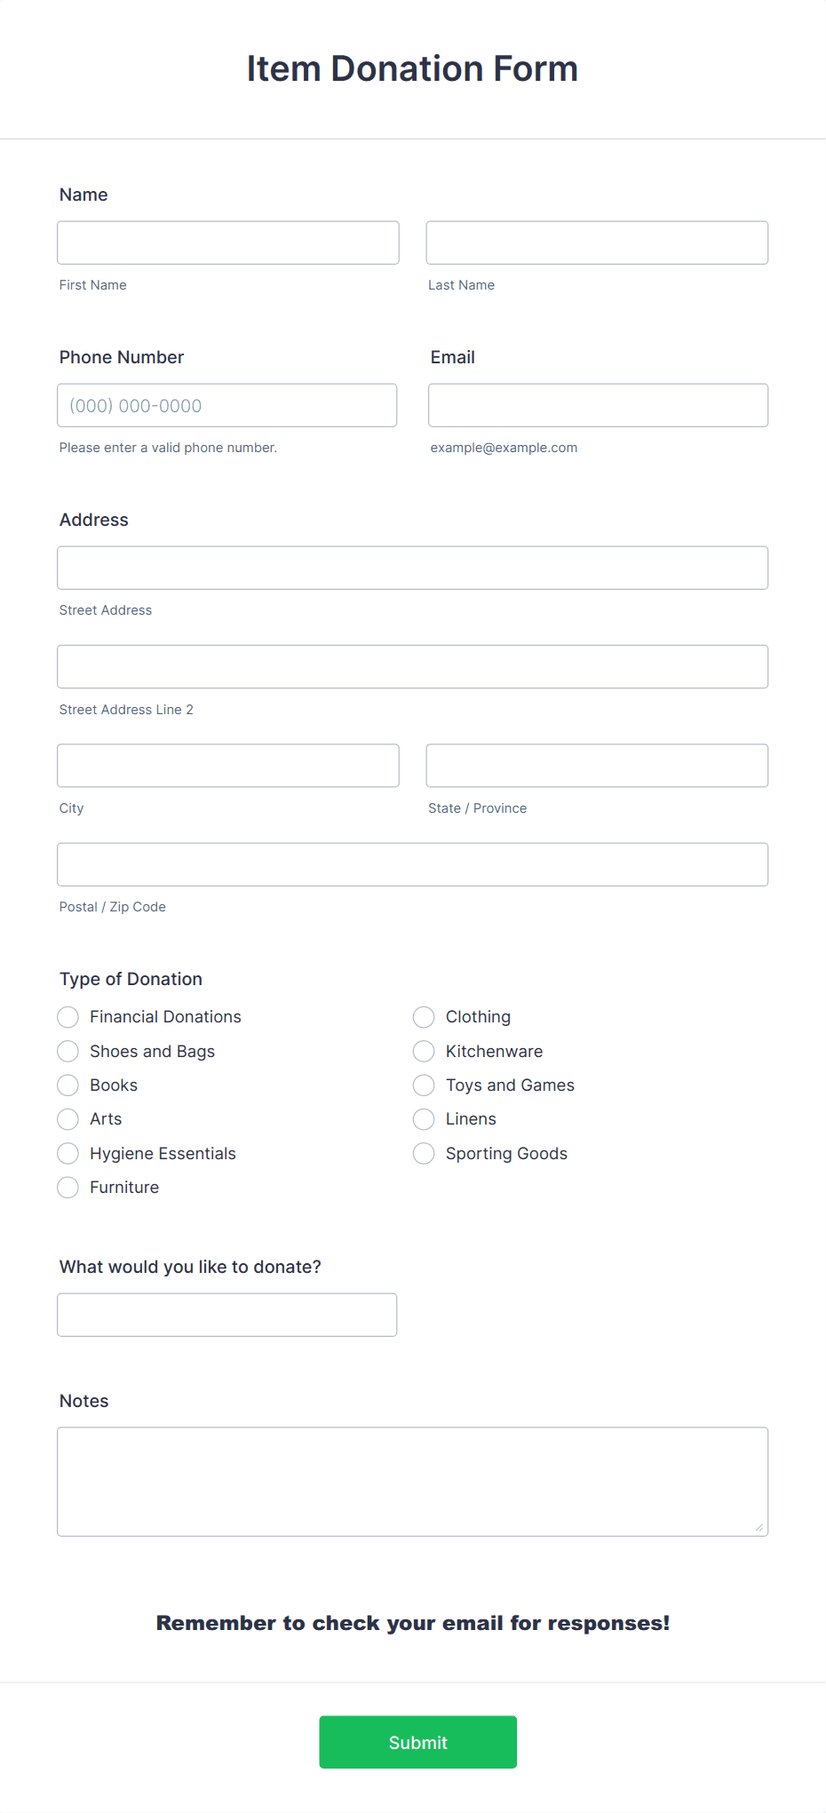This screenshot has height=1813, width=826.
Task: Click the Submit button
Action: (418, 1742)
